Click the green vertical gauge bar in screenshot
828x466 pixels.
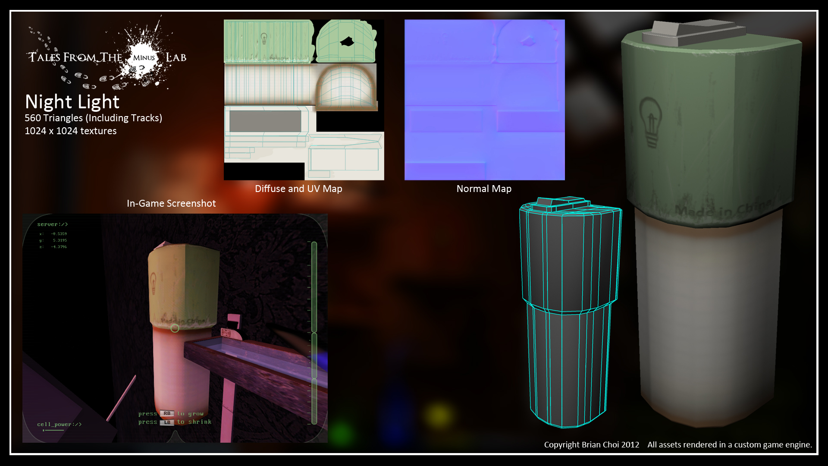314,332
